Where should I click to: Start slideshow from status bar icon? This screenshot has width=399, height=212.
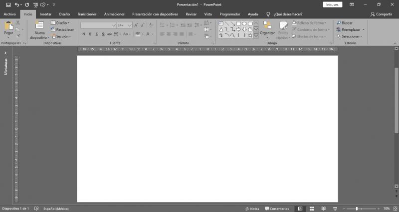pyautogui.click(x=335, y=209)
